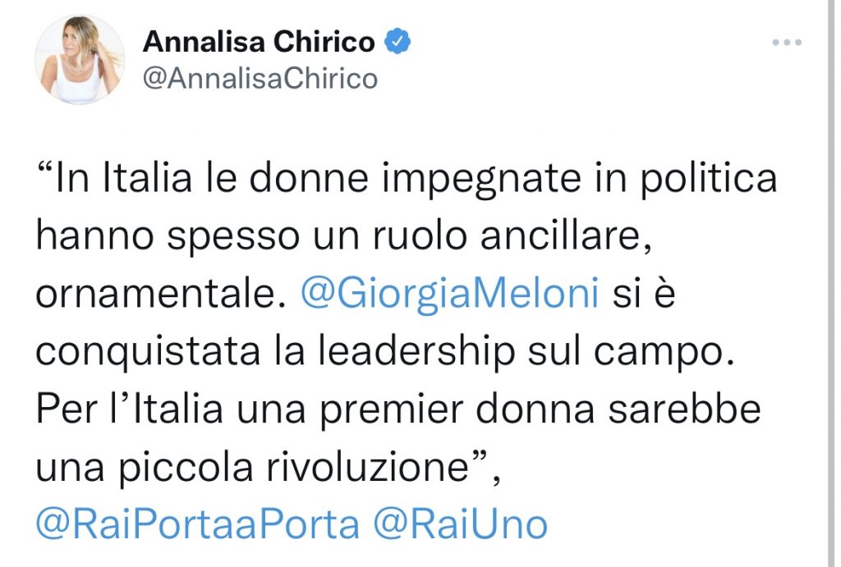Screen dimensions: 841x567
Task: Visit the @RaiUno mention
Action: pos(460,524)
